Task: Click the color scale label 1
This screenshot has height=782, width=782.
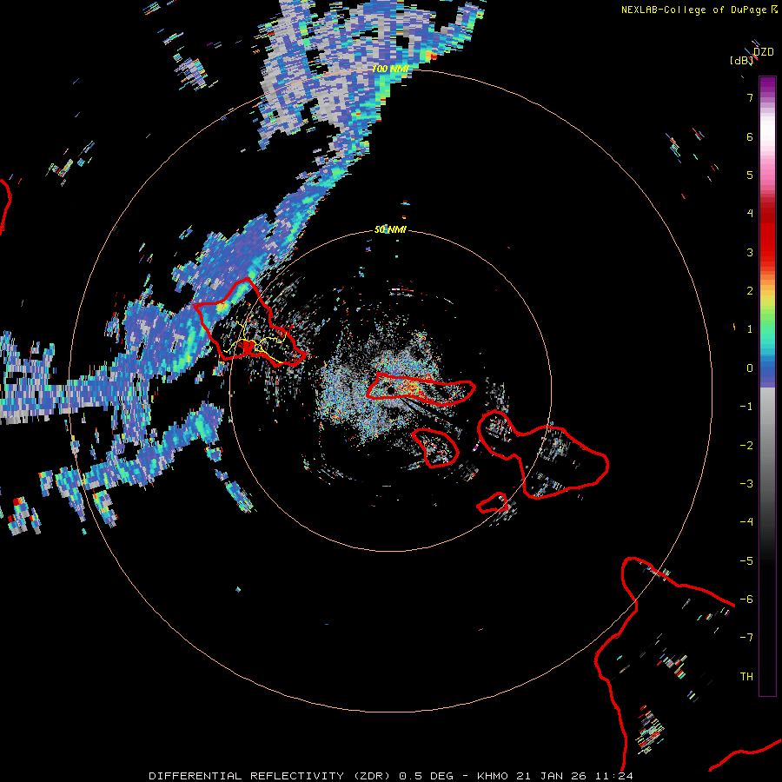Action: point(749,329)
